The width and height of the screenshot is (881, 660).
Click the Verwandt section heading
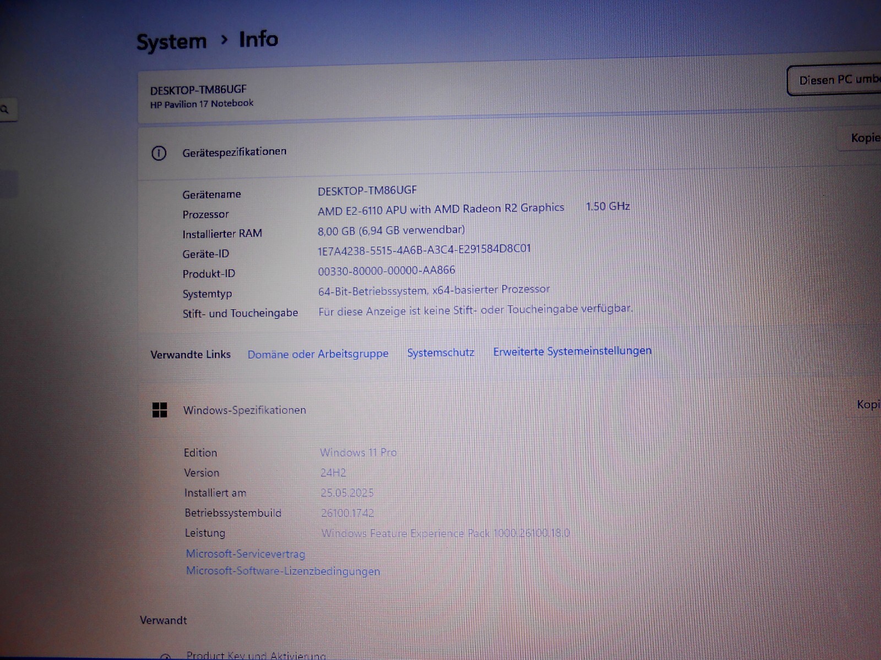coord(164,620)
